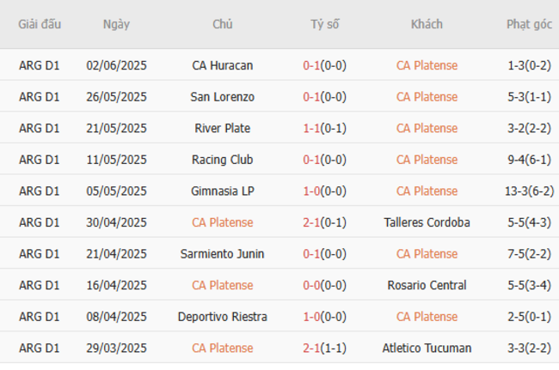Click the 13-3(6-2) corner kick stat
559x370 pixels.
tap(529, 191)
